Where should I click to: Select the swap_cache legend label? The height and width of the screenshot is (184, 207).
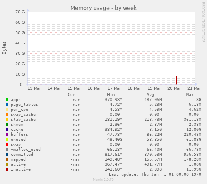pos(23,115)
